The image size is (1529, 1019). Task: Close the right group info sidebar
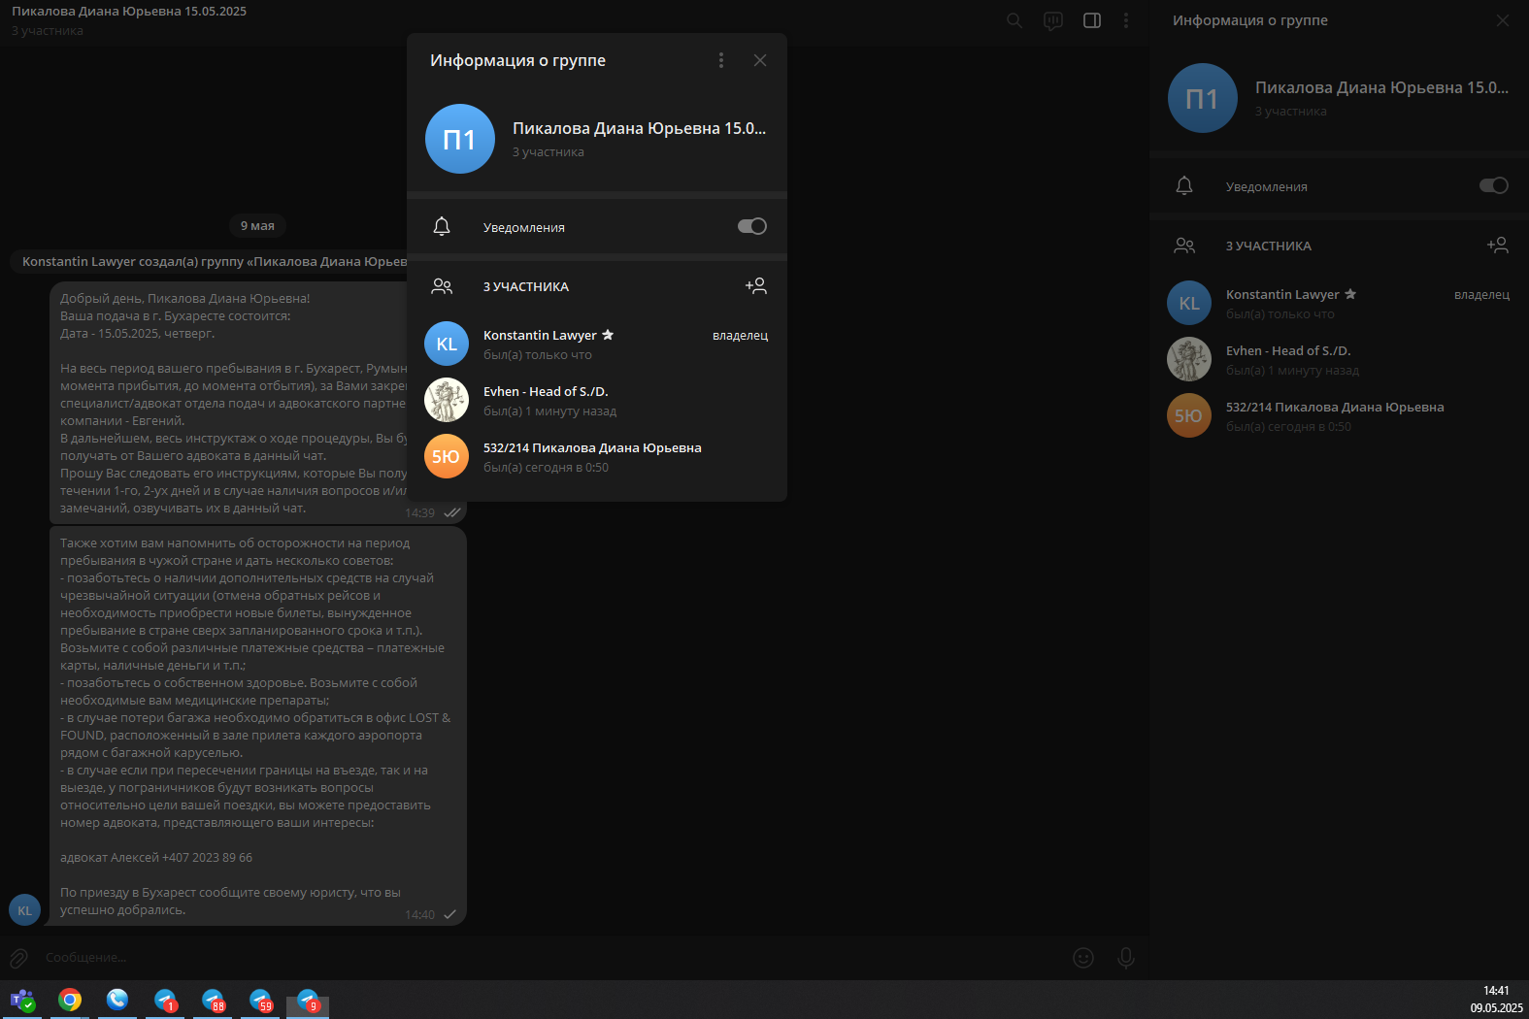click(x=1503, y=20)
